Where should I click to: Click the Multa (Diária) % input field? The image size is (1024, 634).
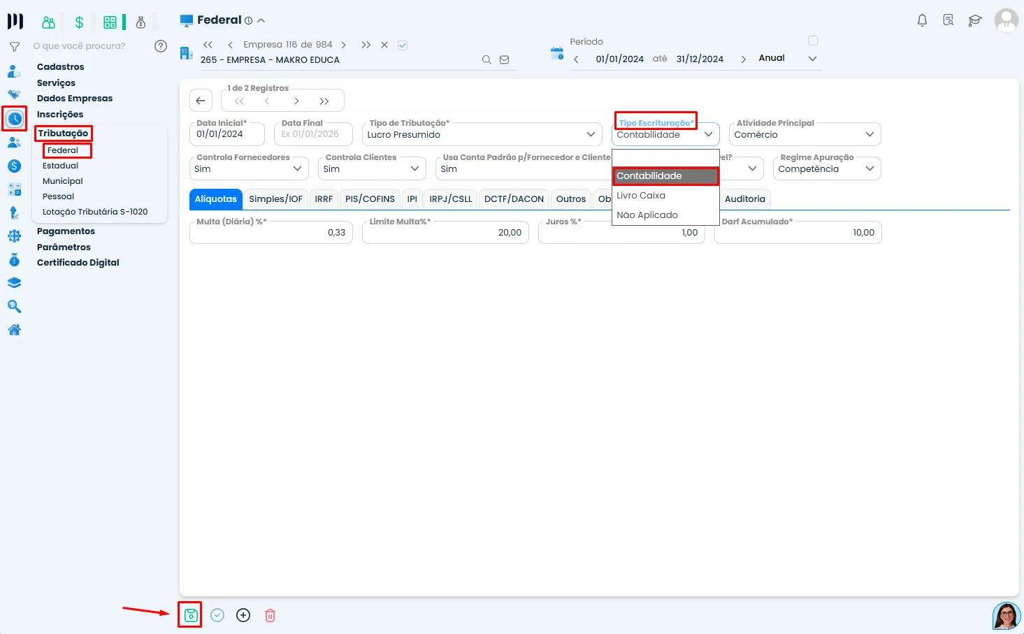coord(271,233)
